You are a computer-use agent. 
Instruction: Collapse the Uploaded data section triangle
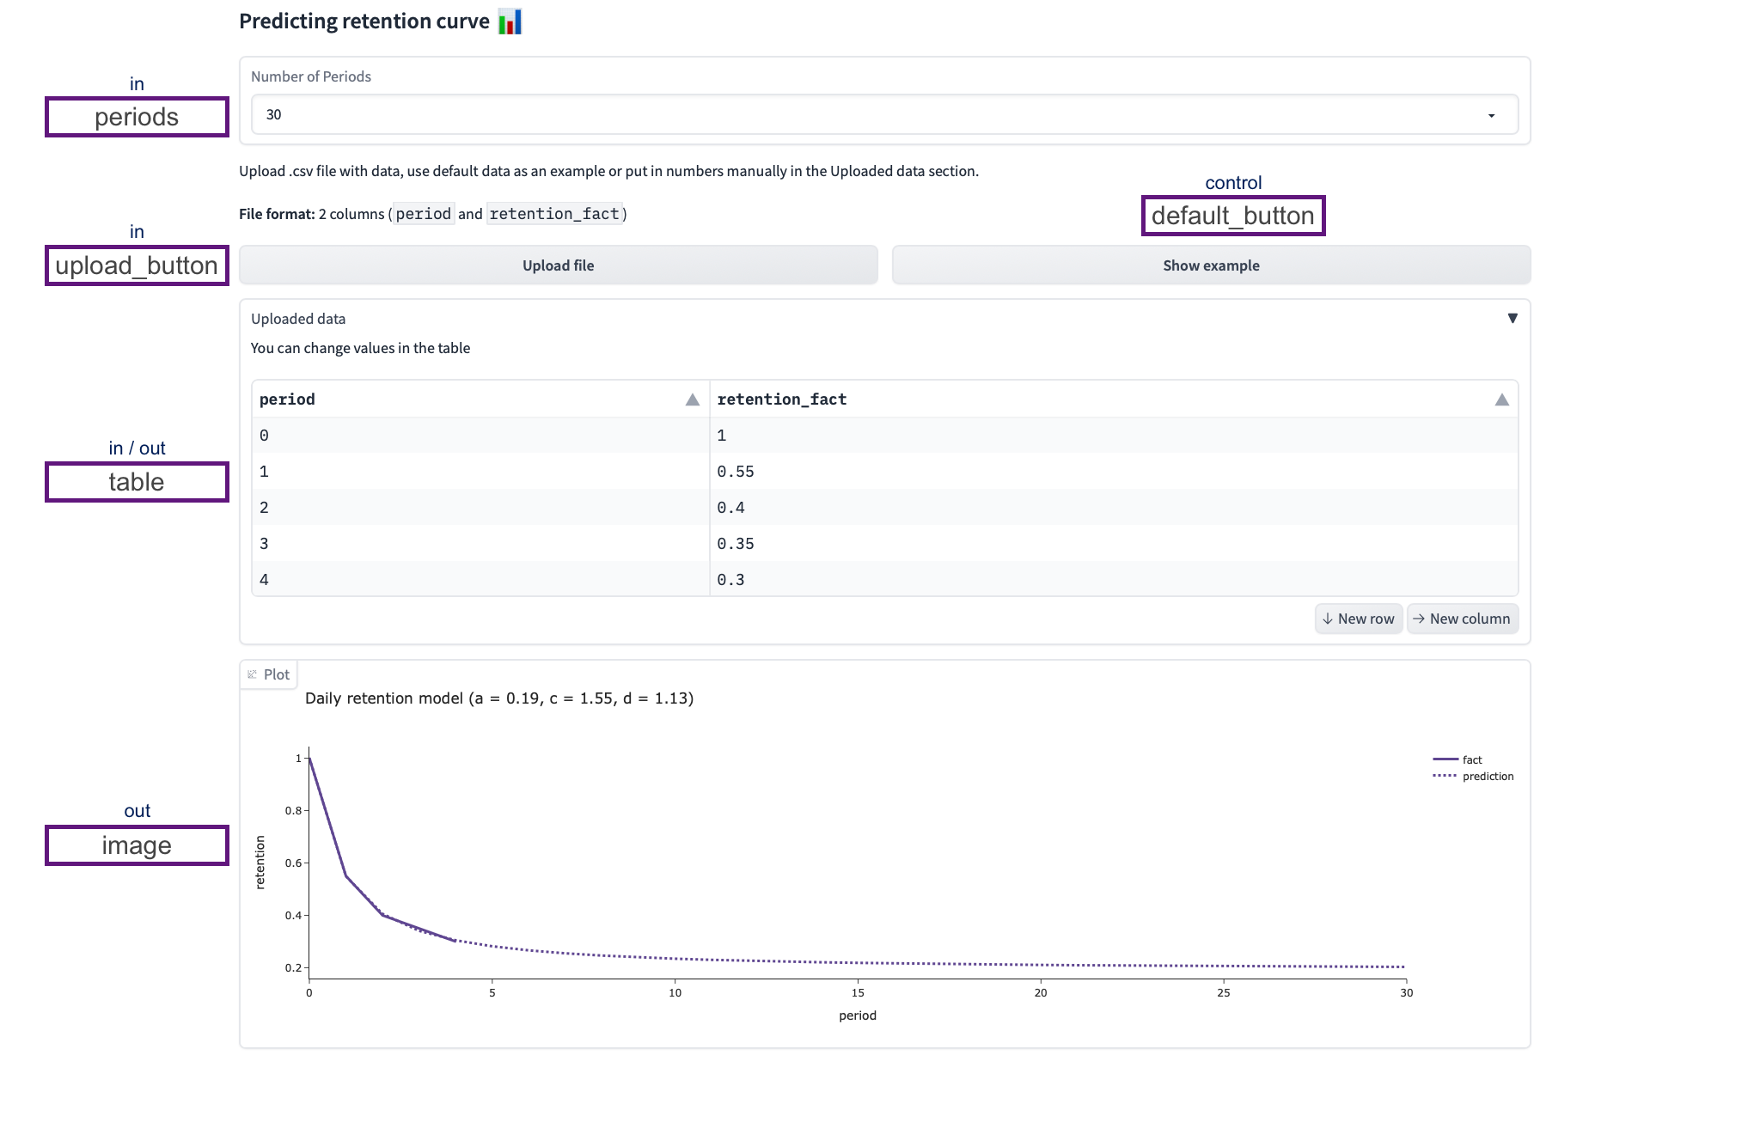tap(1512, 318)
